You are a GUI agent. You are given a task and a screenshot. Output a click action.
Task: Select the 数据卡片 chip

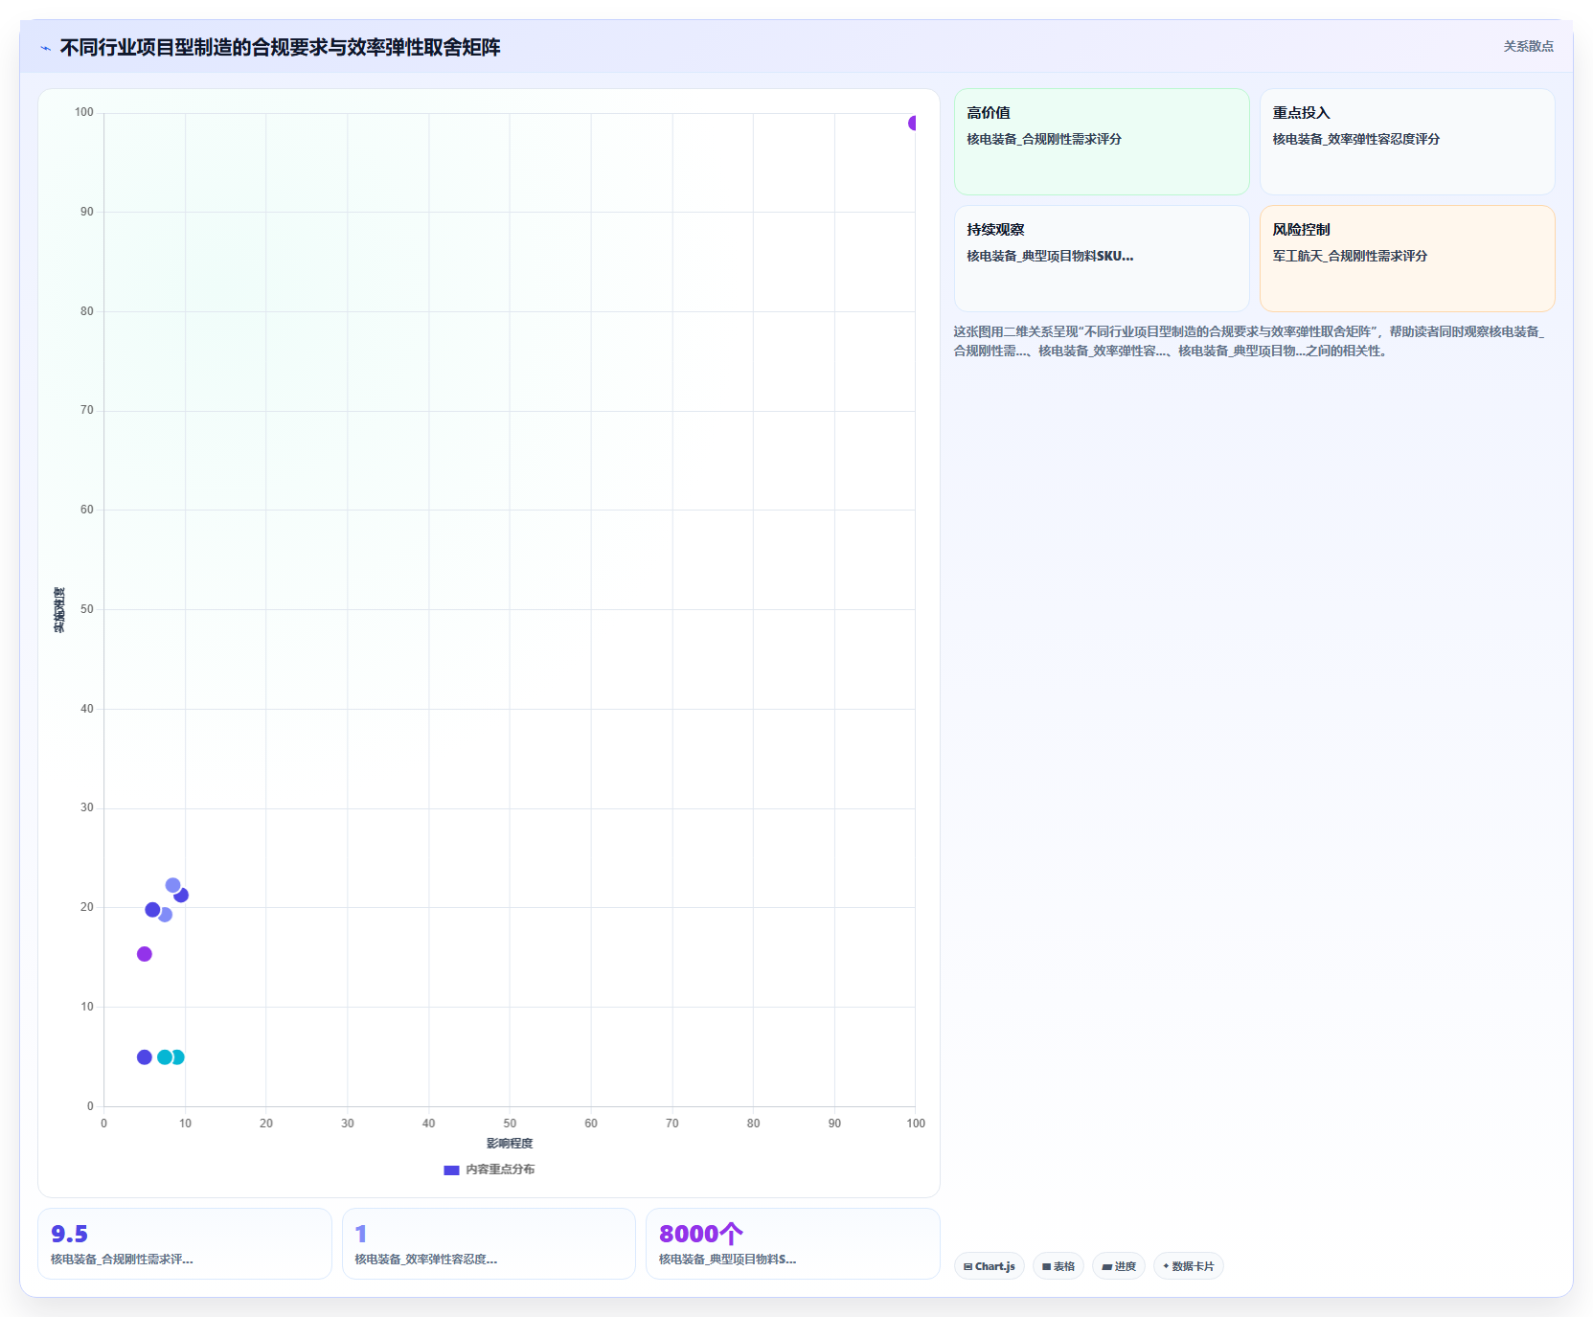[x=1189, y=1266]
